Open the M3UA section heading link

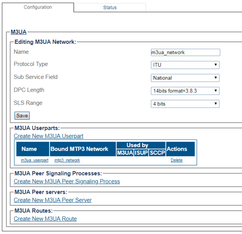18,32
